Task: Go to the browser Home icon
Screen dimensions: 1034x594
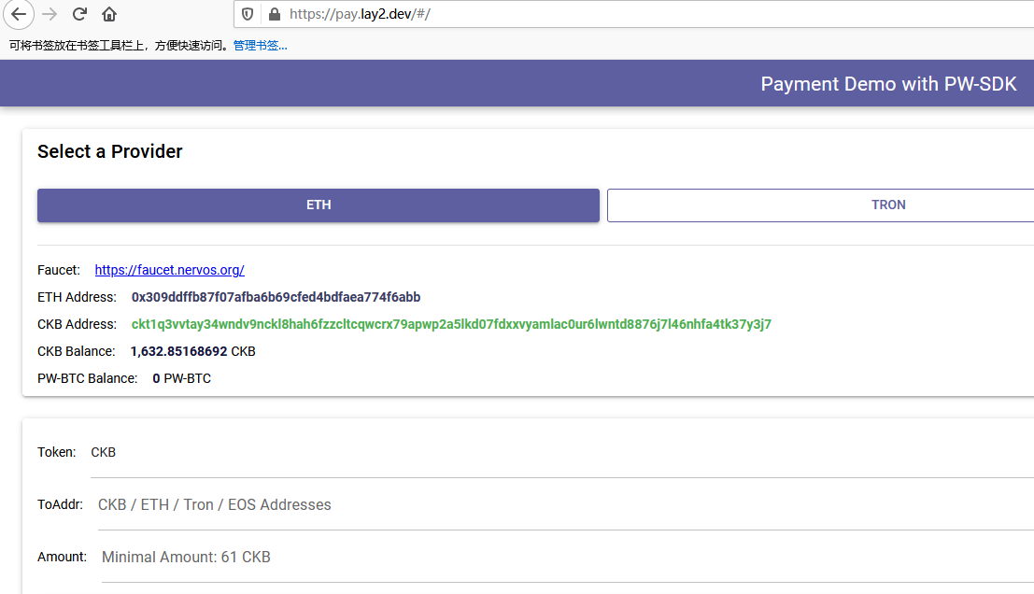Action: [x=109, y=14]
